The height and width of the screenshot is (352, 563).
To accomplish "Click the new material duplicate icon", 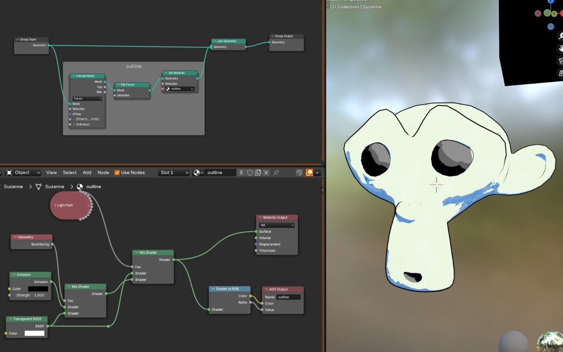I will (258, 173).
